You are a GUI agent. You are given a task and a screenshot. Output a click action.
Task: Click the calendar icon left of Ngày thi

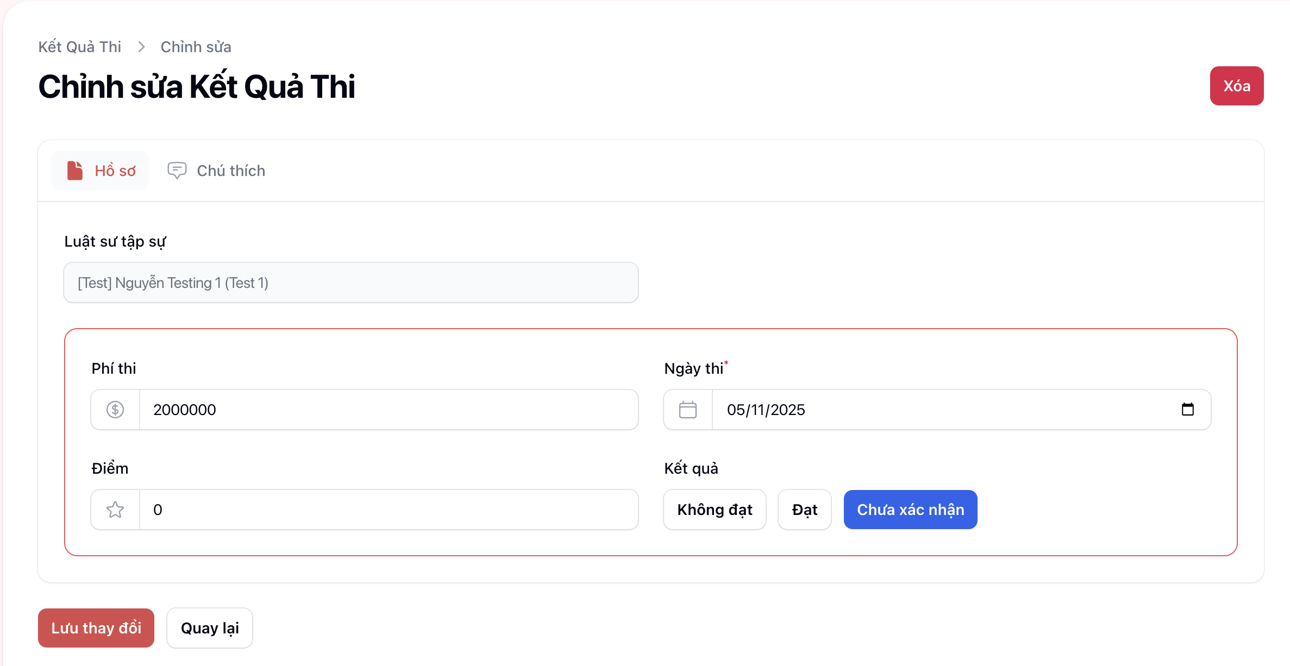[x=688, y=410]
